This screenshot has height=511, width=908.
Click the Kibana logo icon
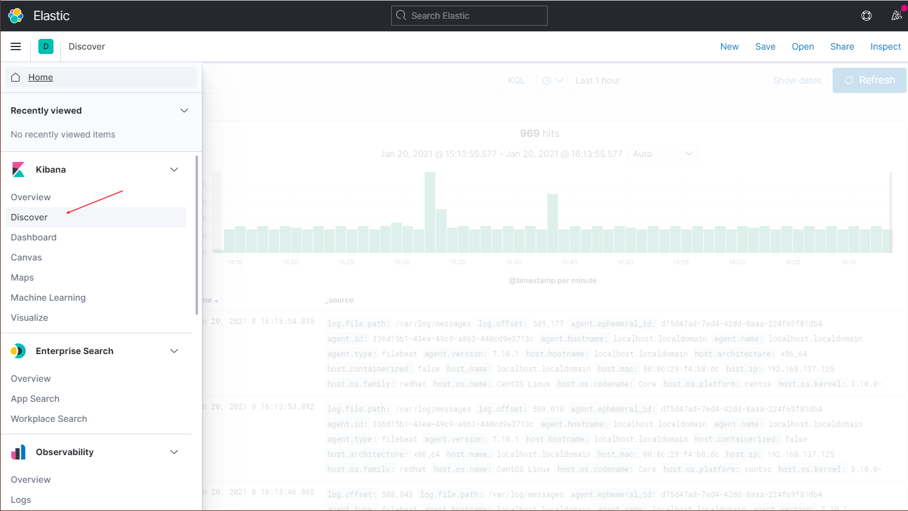18,169
